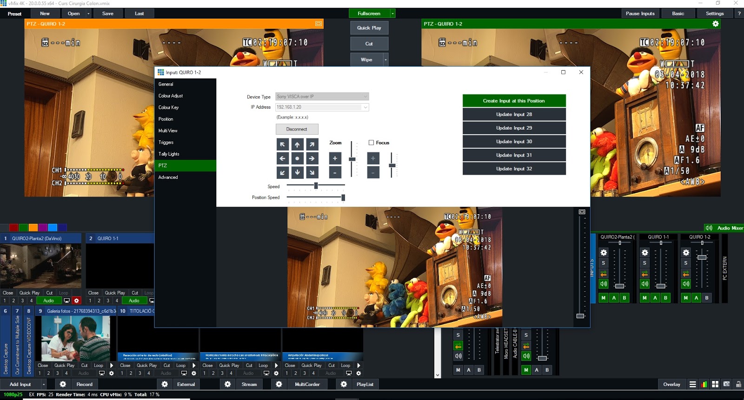Toggle the audio meters icon in bottom bar

[x=704, y=384]
